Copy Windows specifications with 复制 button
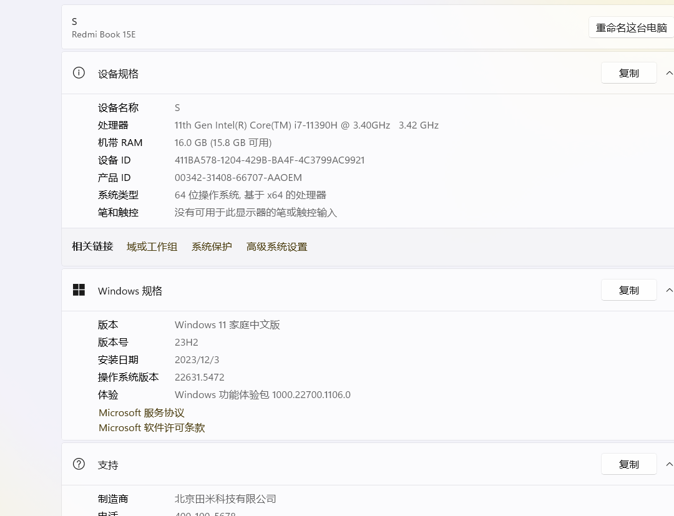 click(x=629, y=290)
